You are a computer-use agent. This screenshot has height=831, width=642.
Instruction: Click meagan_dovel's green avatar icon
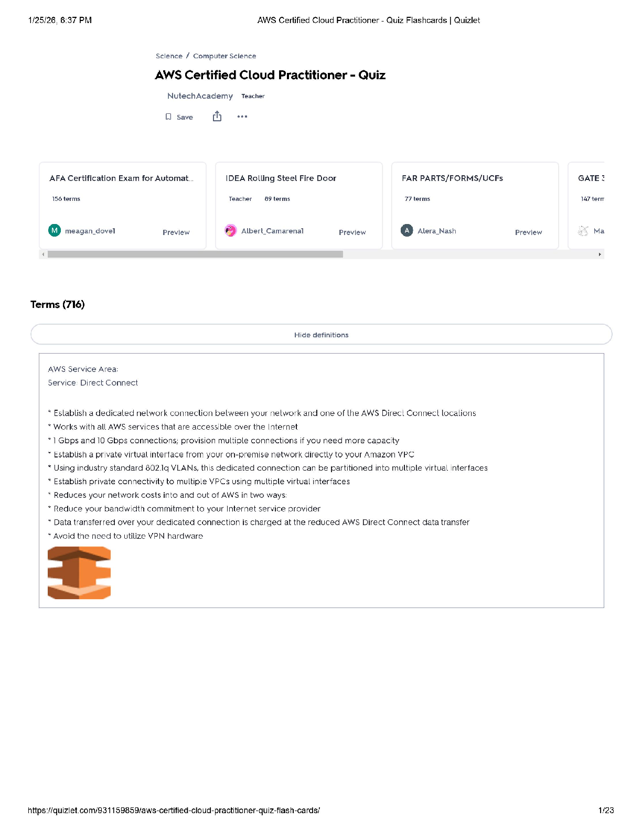coord(55,230)
